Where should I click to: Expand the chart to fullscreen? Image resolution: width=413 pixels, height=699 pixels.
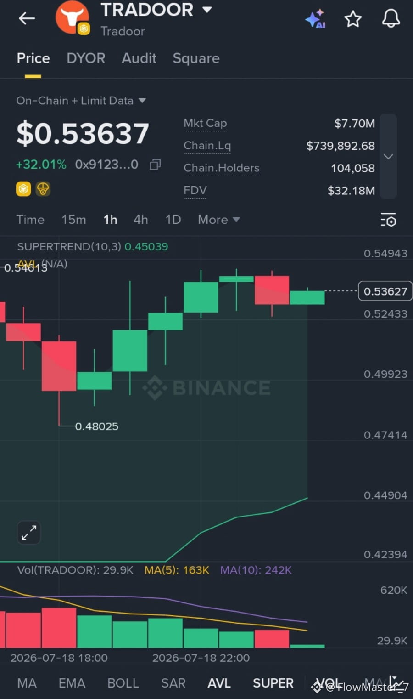29,533
